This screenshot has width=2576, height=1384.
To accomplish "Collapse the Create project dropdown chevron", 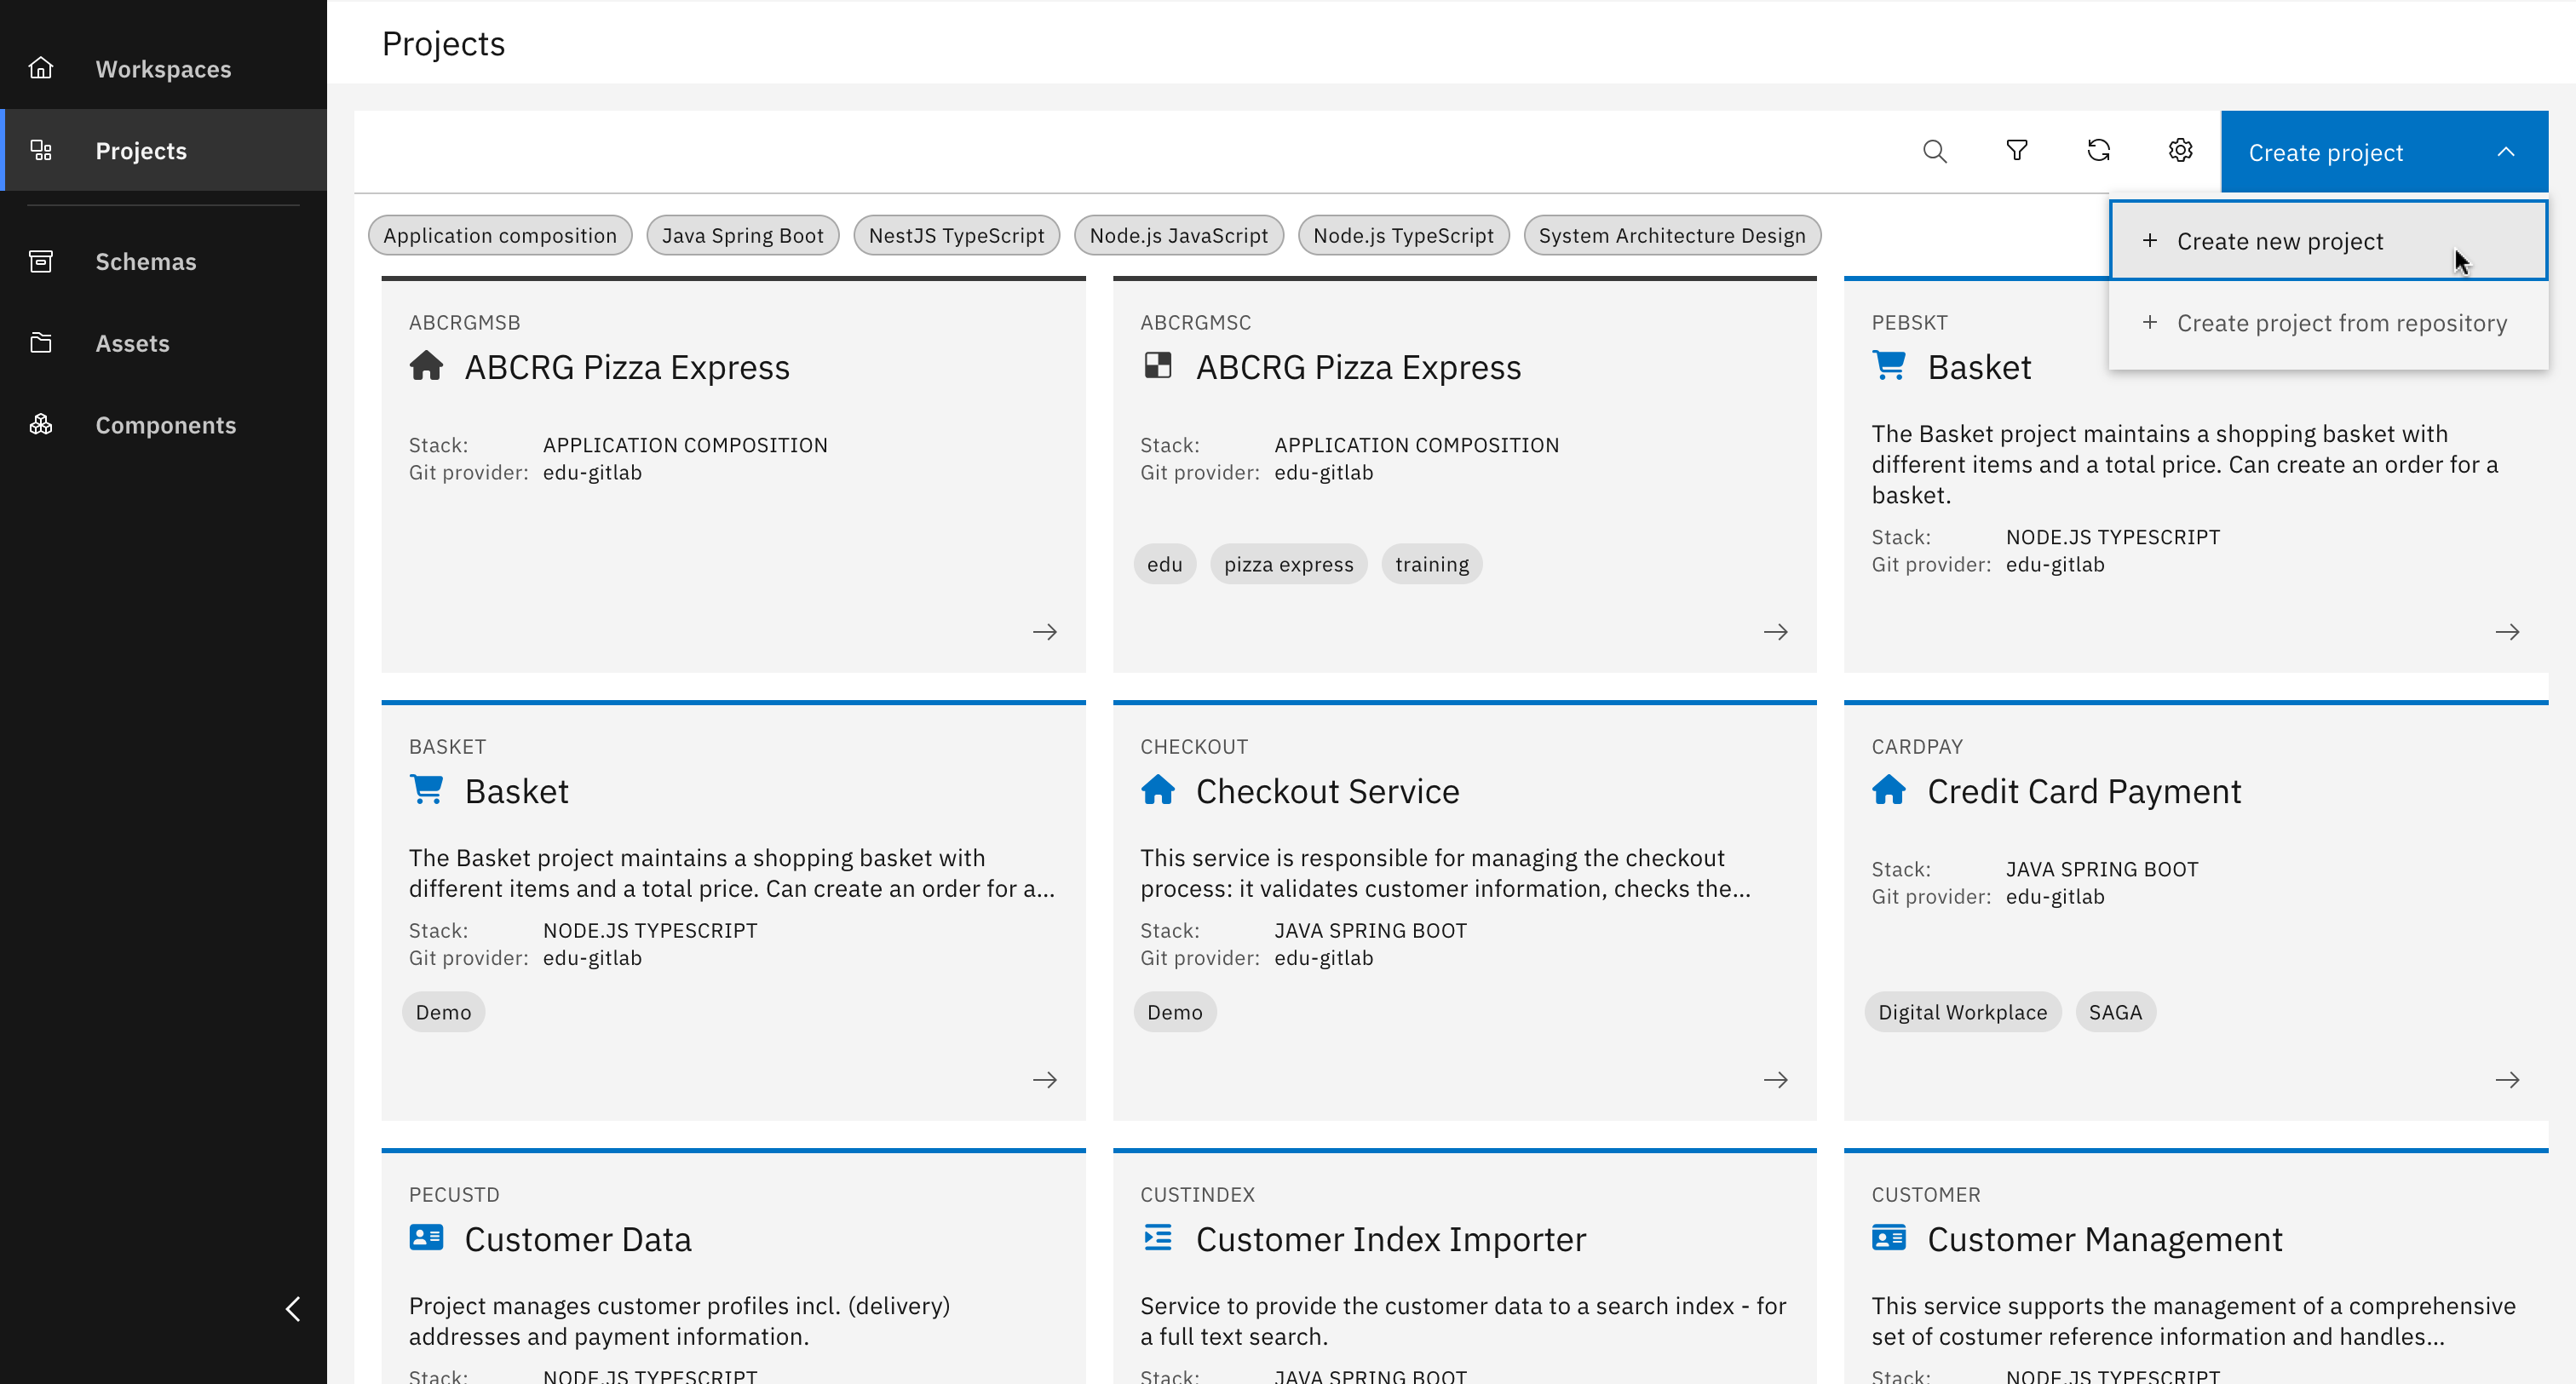I will click(2506, 151).
